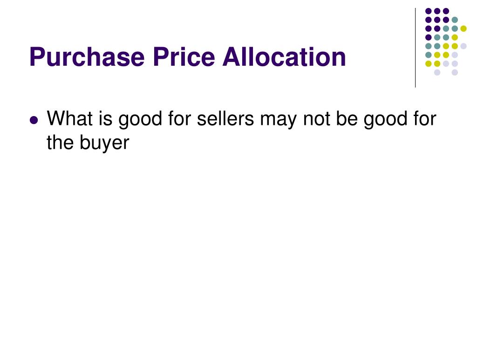Click the word Price in the title

(x=184, y=56)
